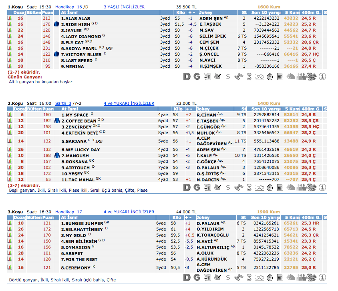Open the info icon in race 1 toolbar
The height and width of the screenshot is (291, 338).
(x=322, y=76)
